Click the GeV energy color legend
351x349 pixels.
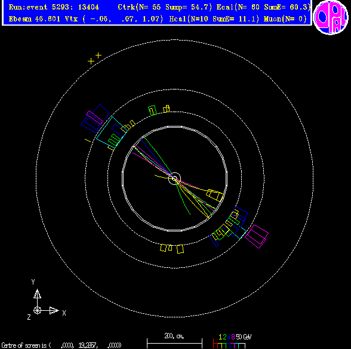[x=232, y=341]
